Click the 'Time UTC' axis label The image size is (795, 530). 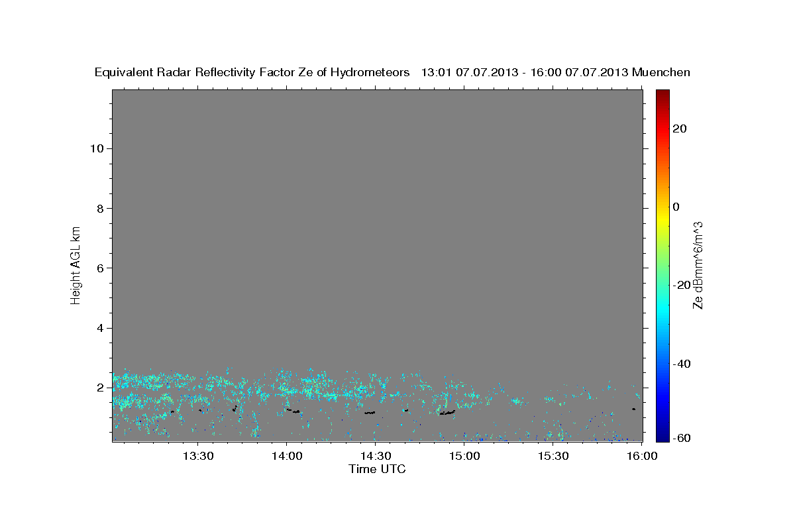377,469
